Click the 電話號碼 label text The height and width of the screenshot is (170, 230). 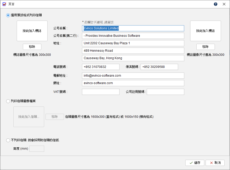tap(60, 67)
